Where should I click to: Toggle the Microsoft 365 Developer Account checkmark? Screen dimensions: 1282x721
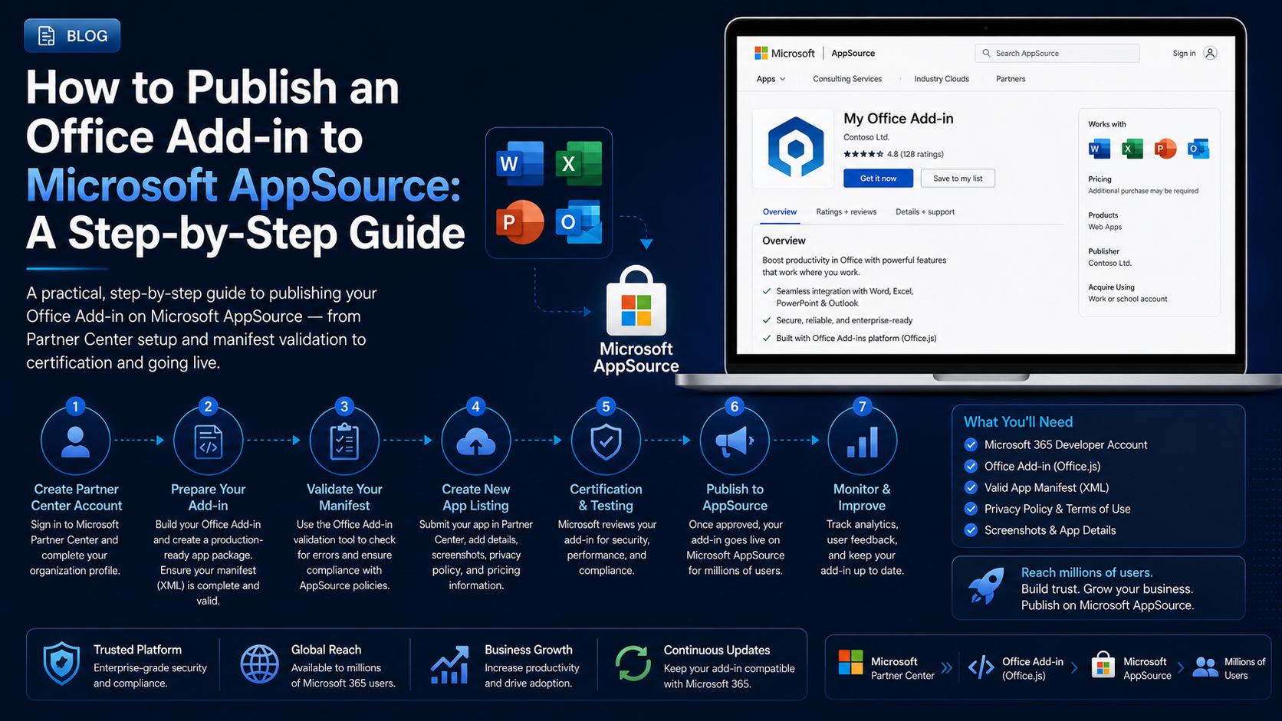(971, 444)
